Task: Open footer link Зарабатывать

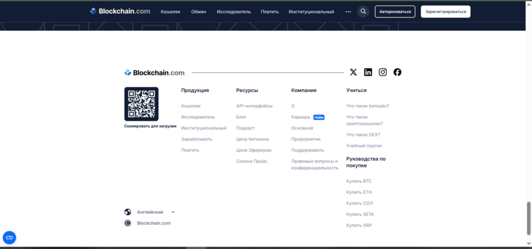Action: pos(197,139)
